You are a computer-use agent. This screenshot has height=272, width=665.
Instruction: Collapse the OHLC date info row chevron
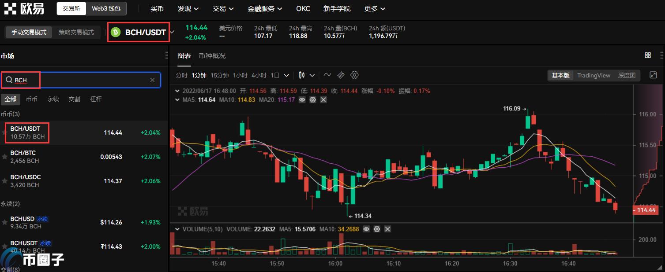coord(178,91)
